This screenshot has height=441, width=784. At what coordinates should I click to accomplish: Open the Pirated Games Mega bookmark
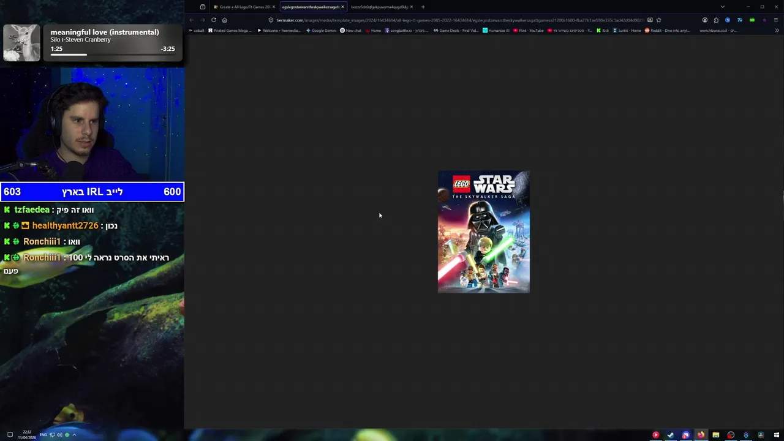(x=230, y=30)
